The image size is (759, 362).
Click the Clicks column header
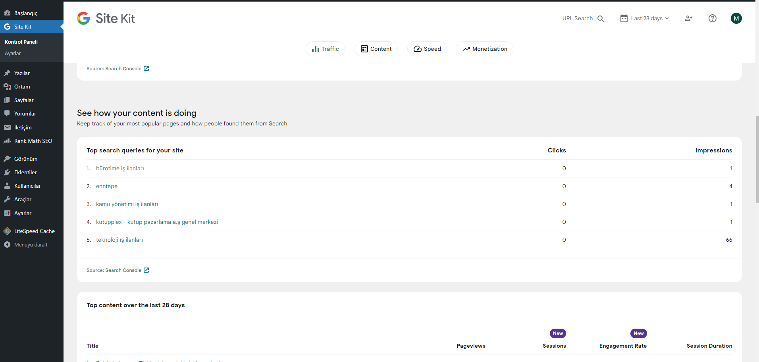(557, 150)
